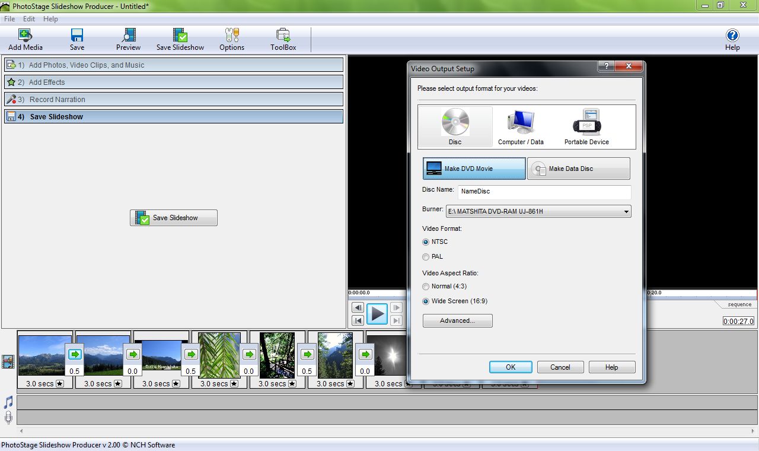This screenshot has width=759, height=451.
Task: Play the slideshow preview
Action: (377, 314)
